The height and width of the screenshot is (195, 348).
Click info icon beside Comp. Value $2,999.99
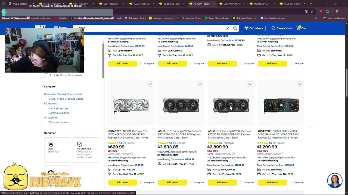coord(233,154)
